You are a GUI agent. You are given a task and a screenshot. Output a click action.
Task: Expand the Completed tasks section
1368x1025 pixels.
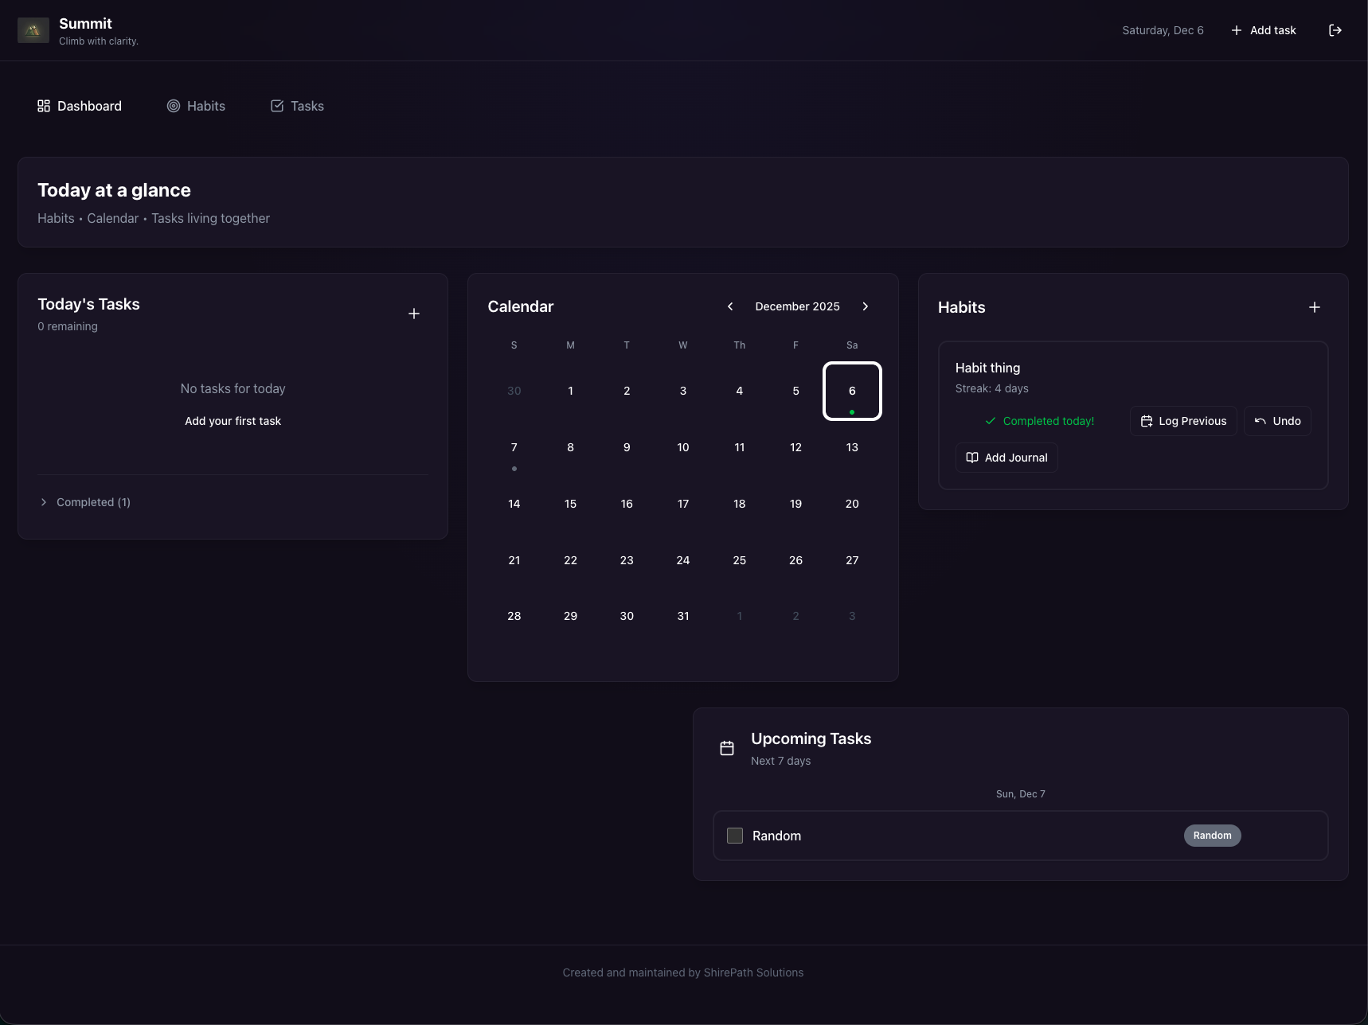click(84, 501)
